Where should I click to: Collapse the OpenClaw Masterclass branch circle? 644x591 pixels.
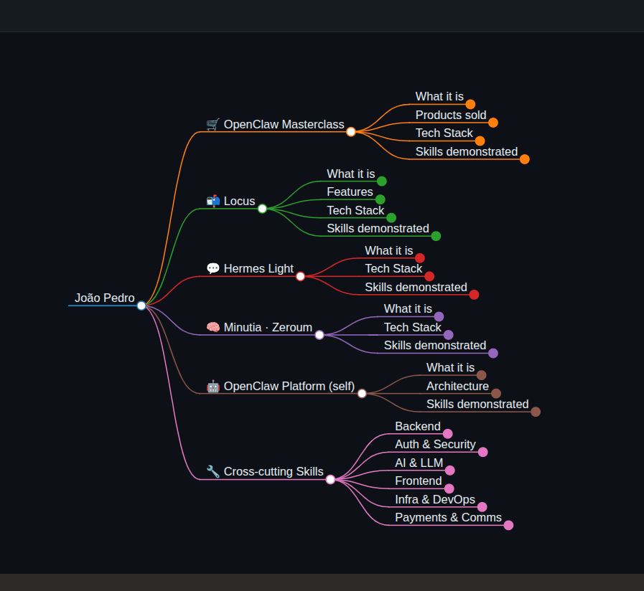point(351,132)
